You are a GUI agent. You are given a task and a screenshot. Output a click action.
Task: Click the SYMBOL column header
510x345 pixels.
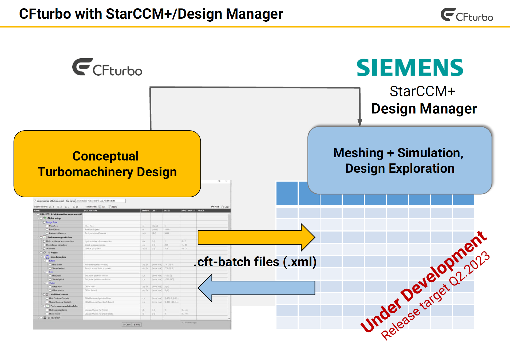tap(146, 210)
